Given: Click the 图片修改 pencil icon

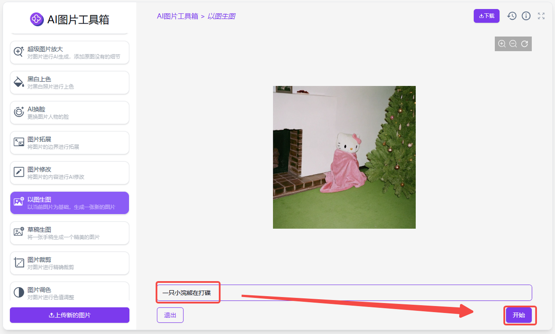Looking at the screenshot, I should click(x=19, y=173).
